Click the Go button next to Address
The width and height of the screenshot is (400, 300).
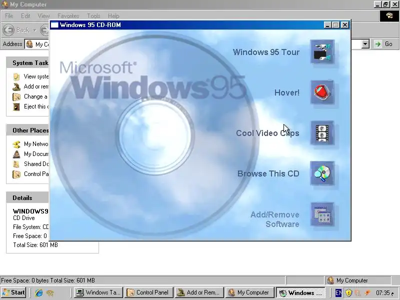(383, 44)
